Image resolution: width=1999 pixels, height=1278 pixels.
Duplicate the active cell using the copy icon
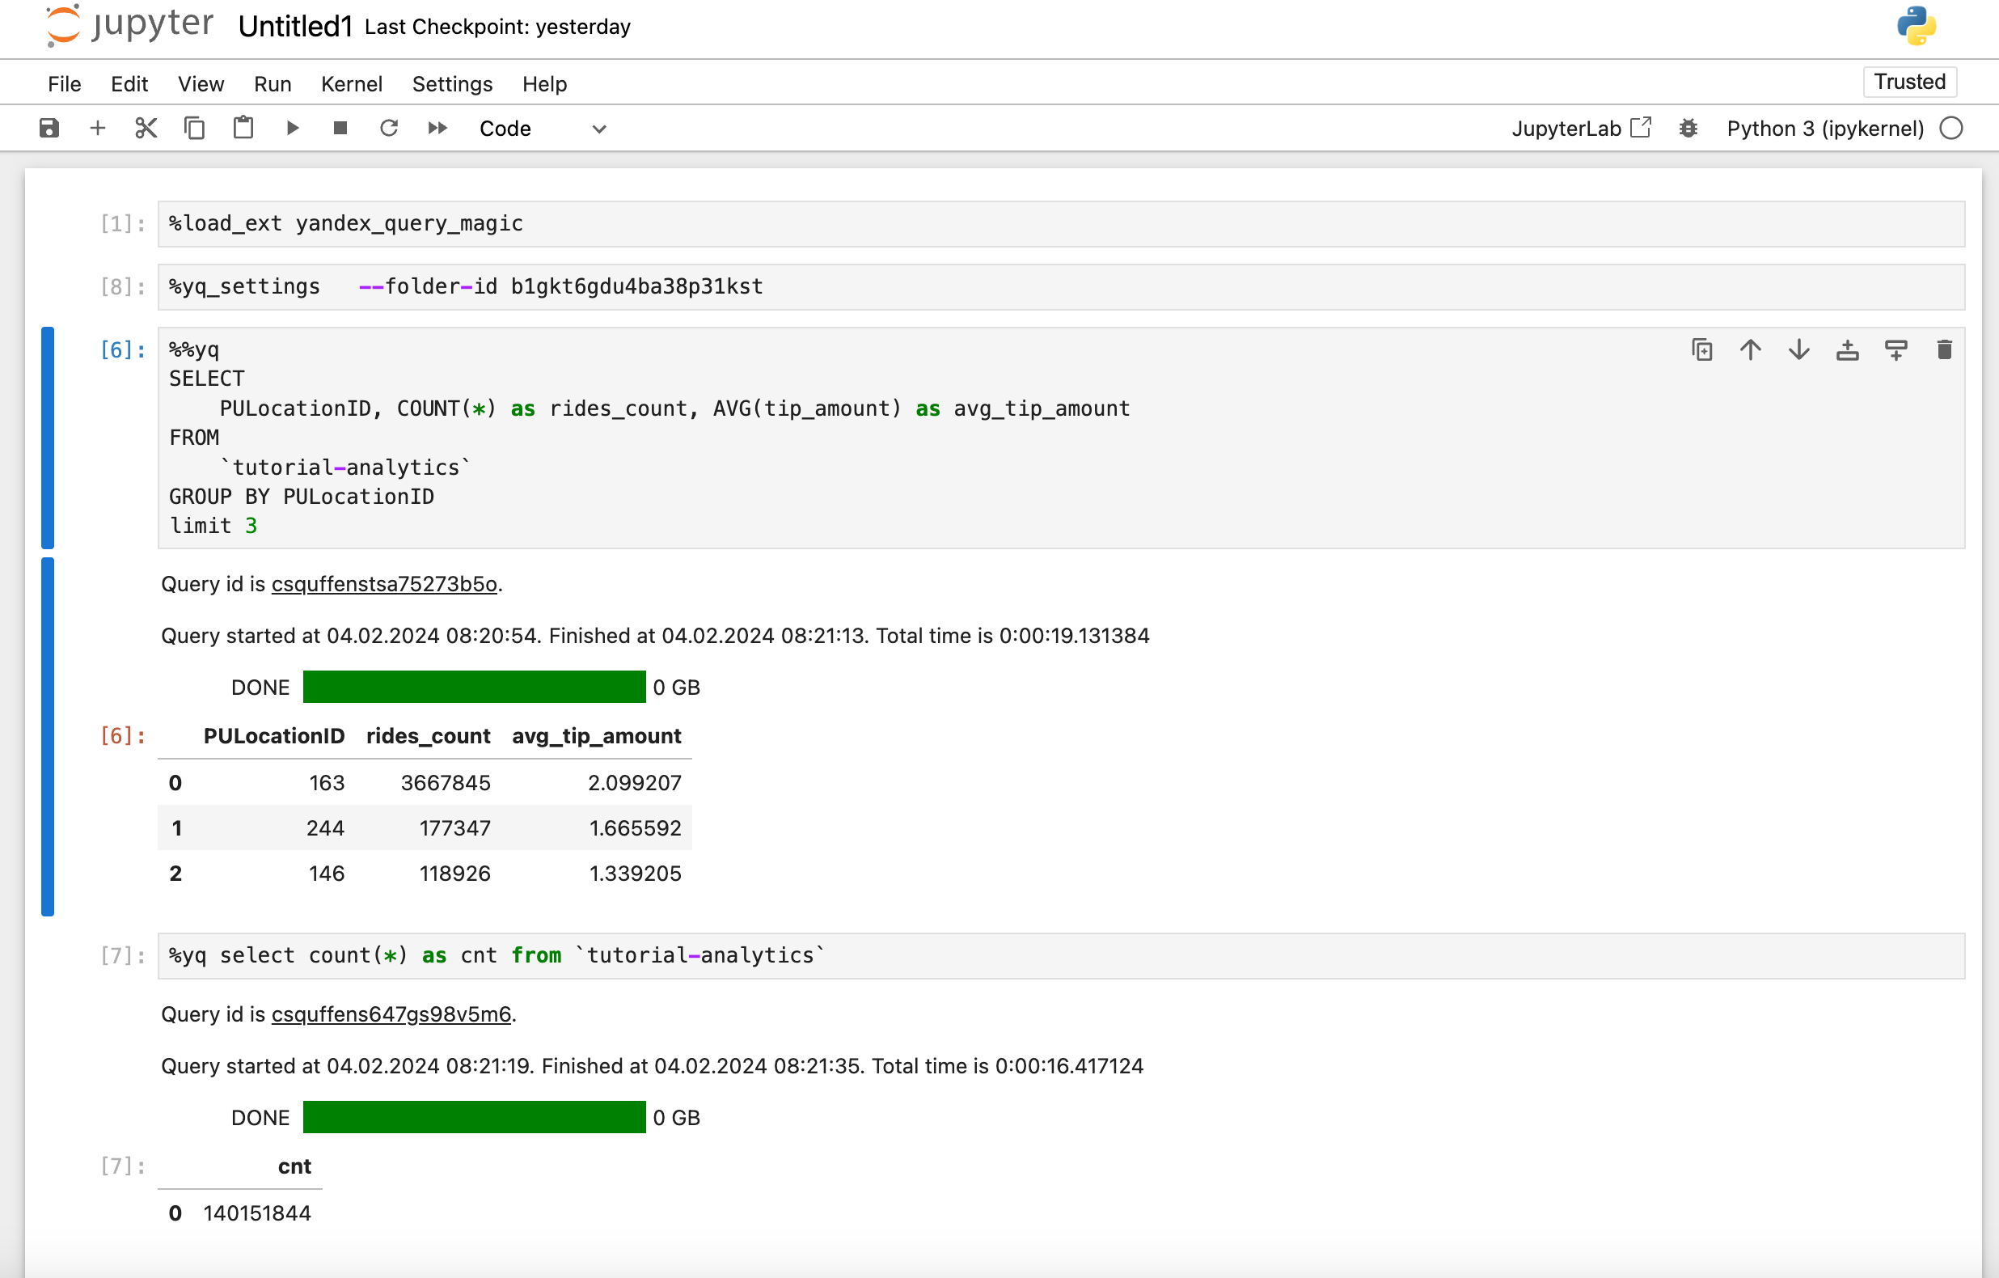pos(1701,349)
